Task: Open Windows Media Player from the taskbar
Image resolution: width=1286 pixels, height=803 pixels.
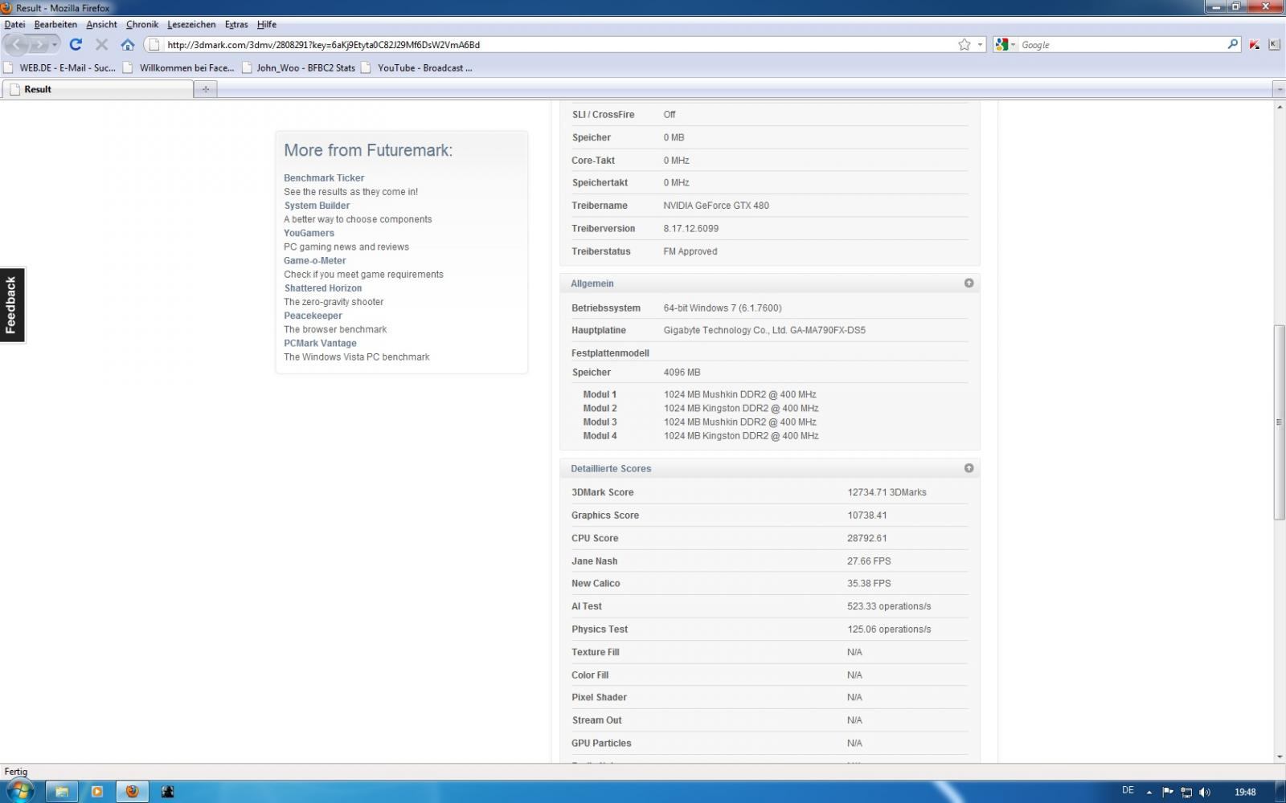Action: coord(96,792)
